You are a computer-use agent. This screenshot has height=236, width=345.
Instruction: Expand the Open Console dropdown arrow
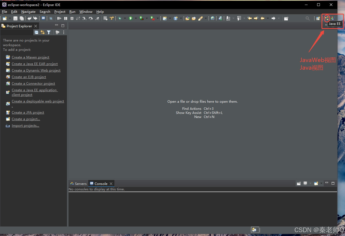pyautogui.click(x=321, y=183)
